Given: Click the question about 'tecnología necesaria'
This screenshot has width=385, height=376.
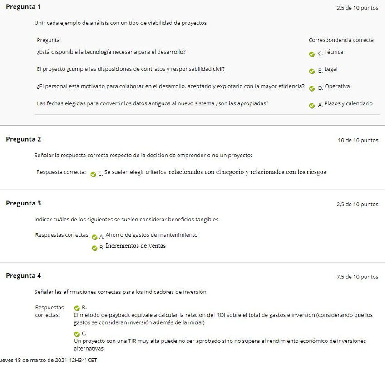Looking at the screenshot, I should 111,52.
